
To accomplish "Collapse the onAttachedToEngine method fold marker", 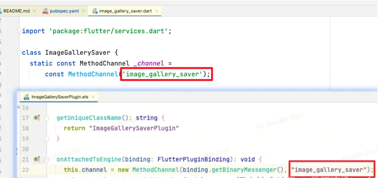I will pyautogui.click(x=46, y=160).
